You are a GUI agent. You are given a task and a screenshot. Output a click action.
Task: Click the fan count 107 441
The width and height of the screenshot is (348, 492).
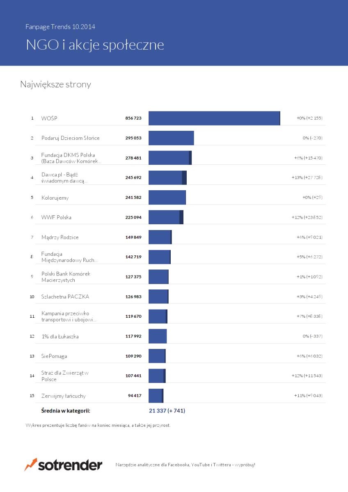tap(133, 376)
